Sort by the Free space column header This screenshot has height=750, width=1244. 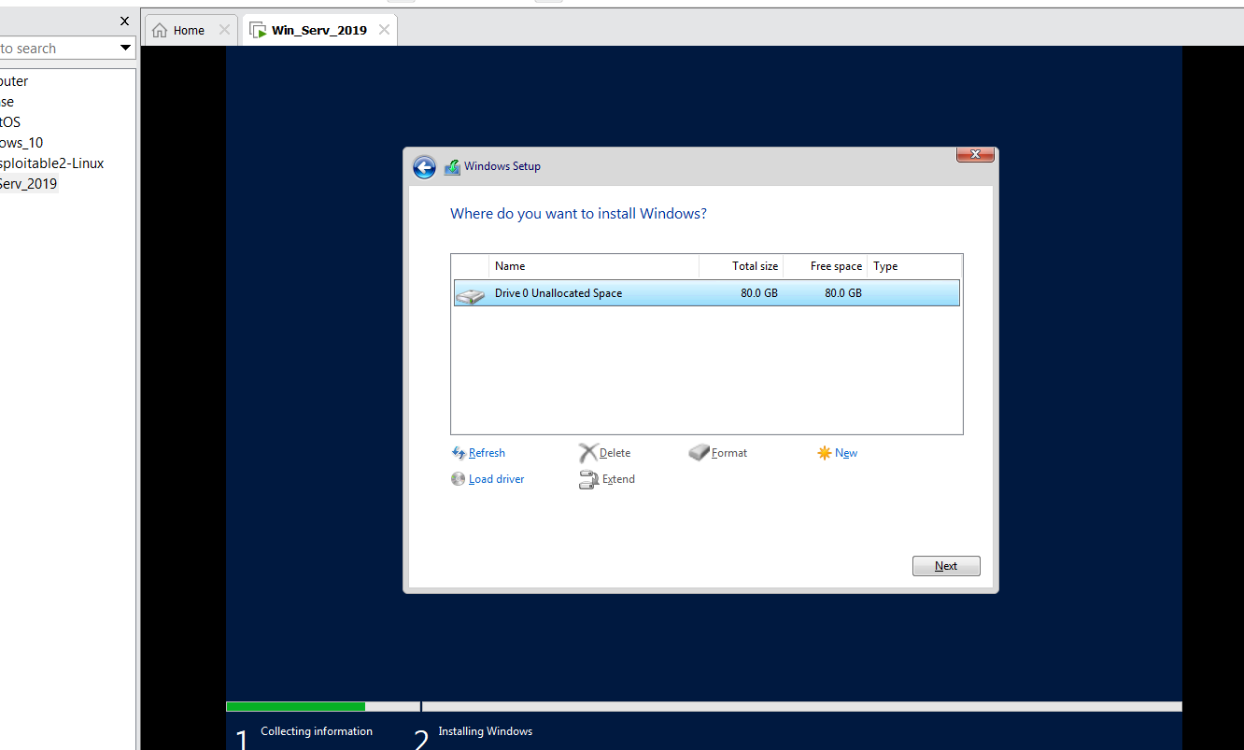coord(825,266)
